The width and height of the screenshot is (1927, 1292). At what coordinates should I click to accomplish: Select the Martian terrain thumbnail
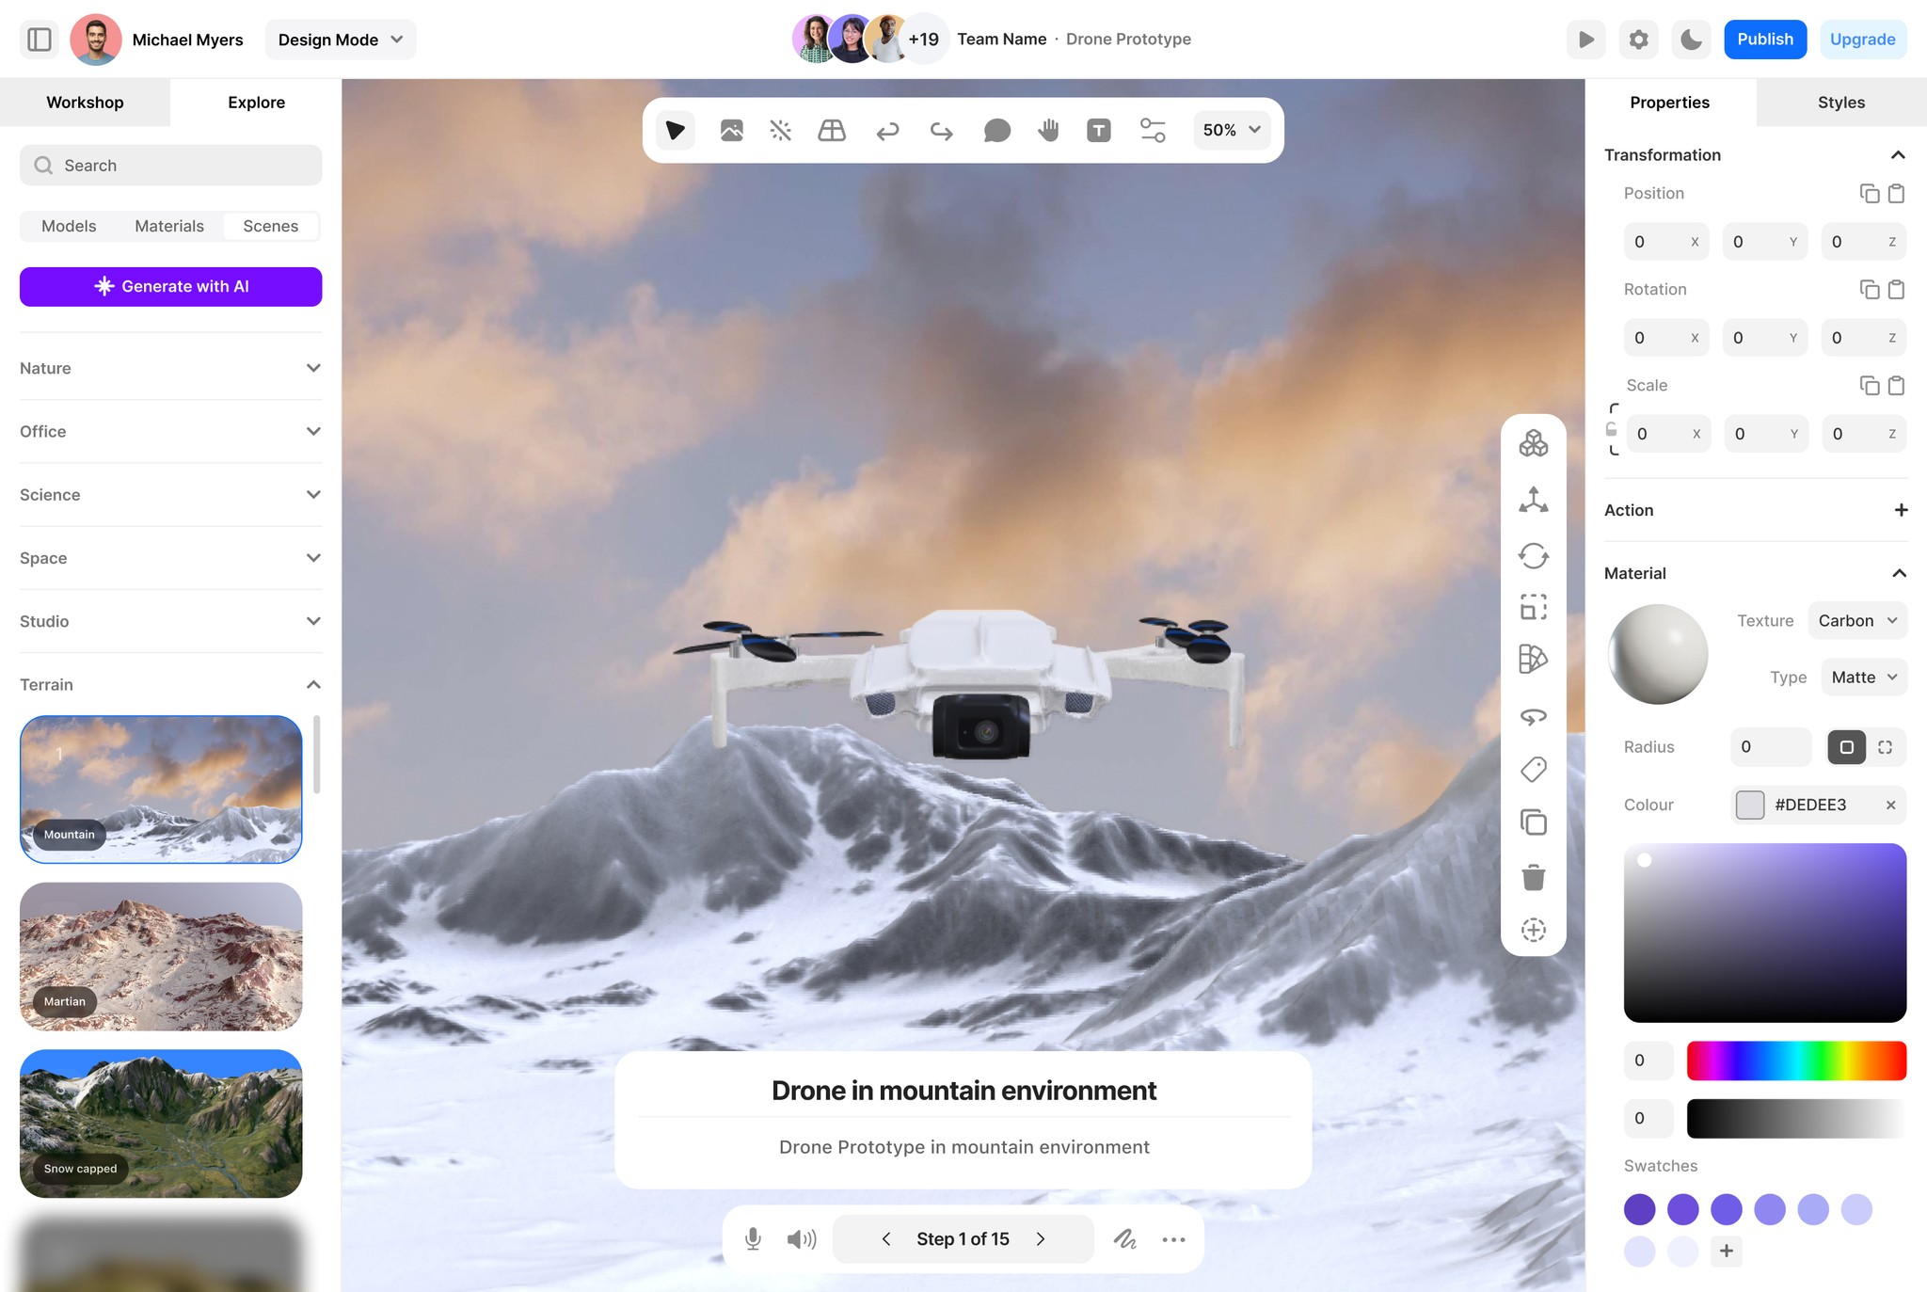(161, 955)
